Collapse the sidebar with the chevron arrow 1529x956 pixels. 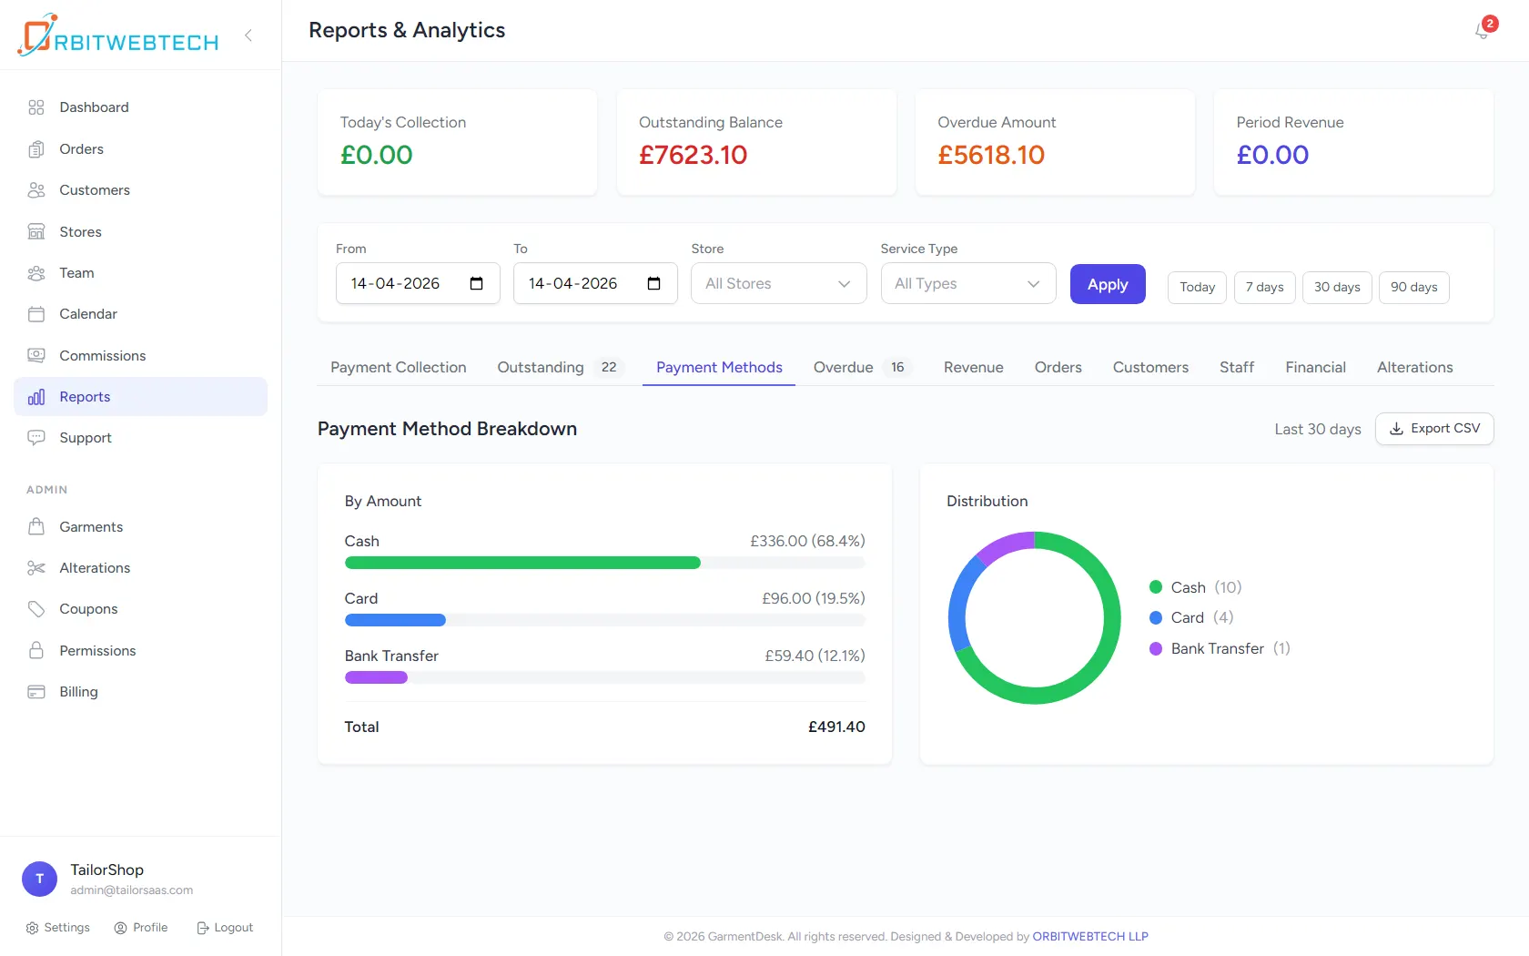click(248, 36)
